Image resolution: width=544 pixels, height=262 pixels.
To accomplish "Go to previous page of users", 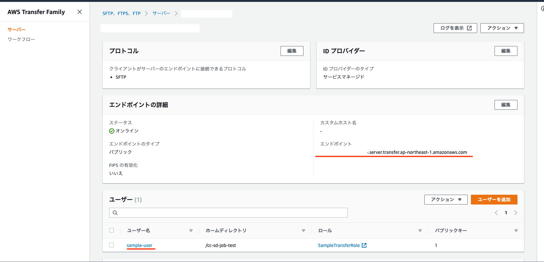I will point(496,213).
